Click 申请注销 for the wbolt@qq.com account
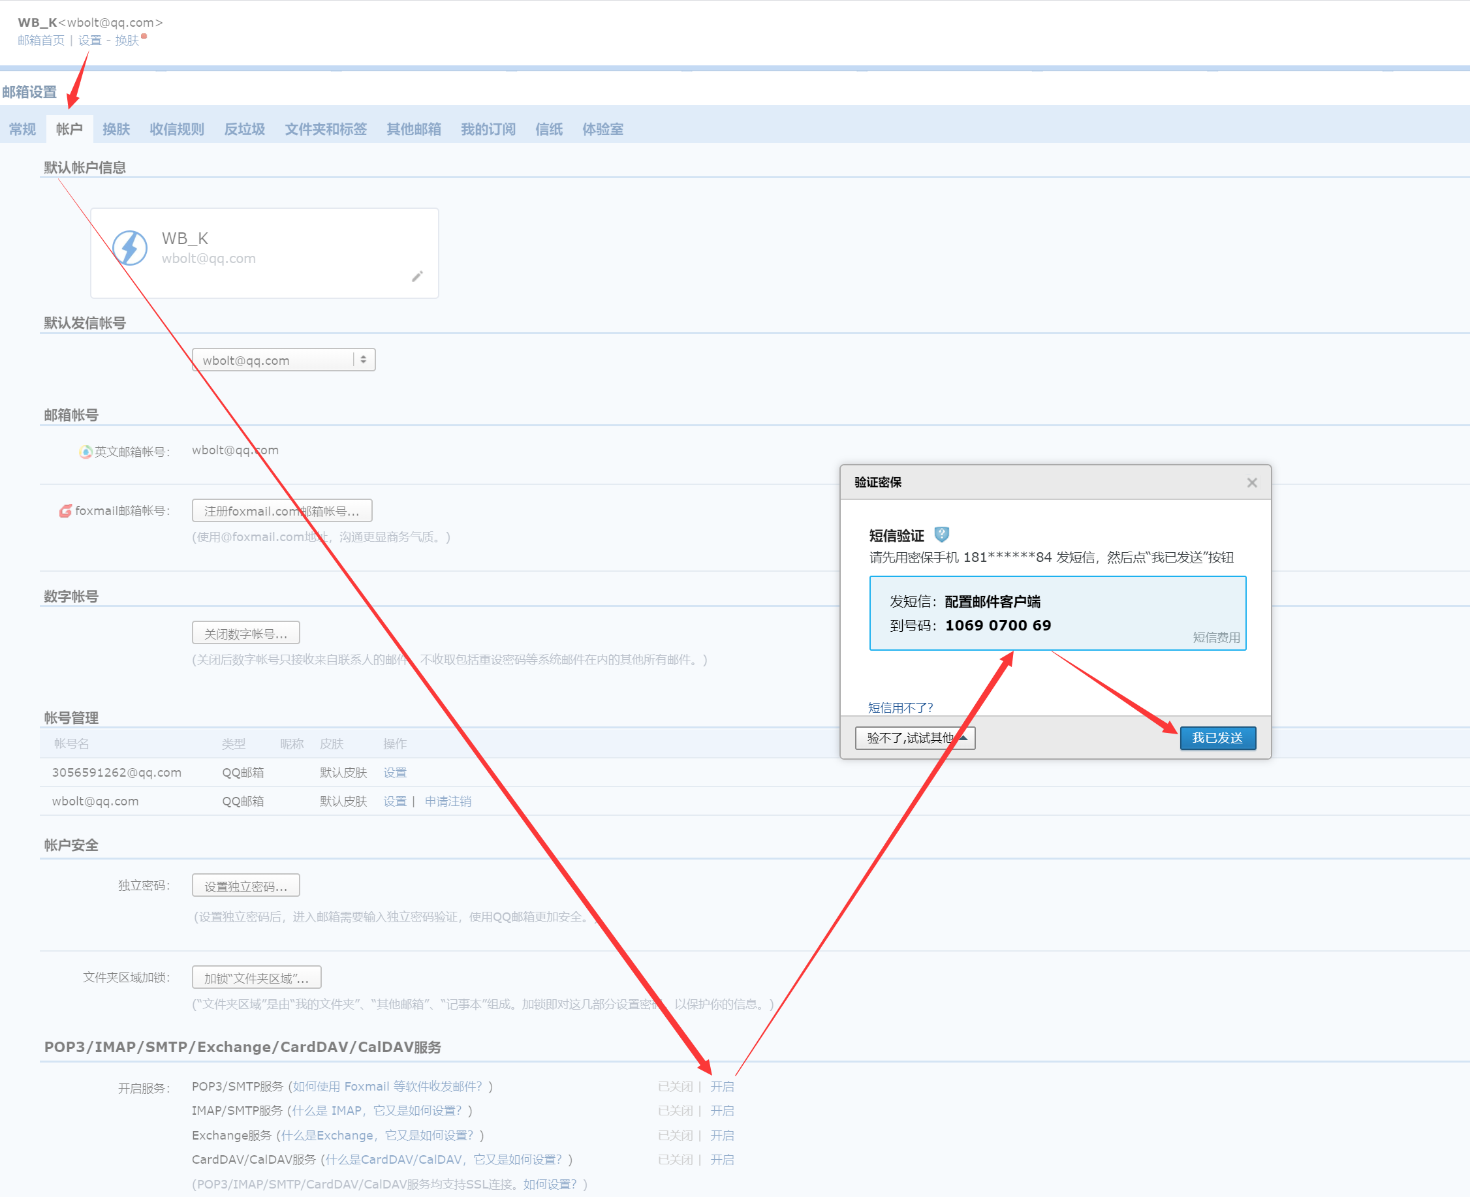1470x1197 pixels. 448,801
